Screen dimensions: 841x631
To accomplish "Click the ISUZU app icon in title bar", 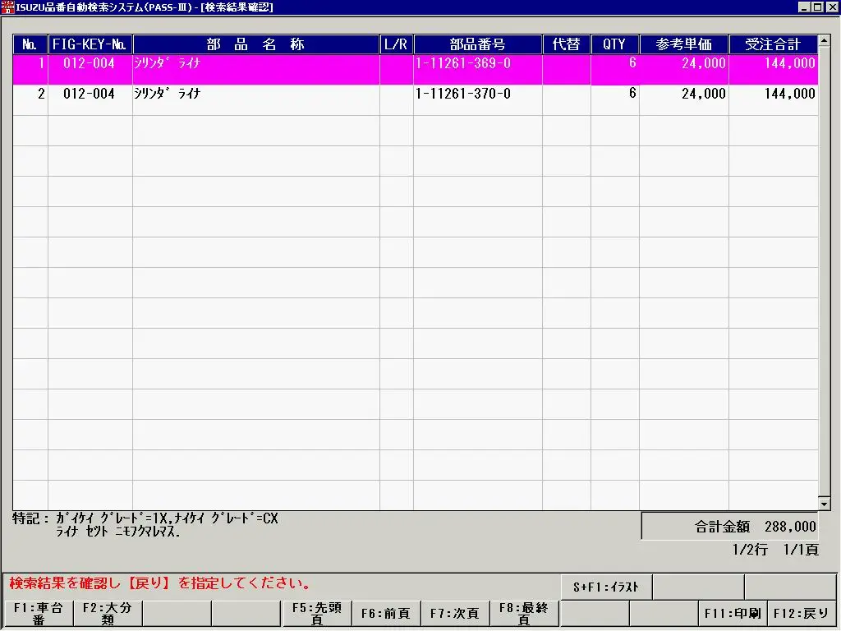I will pos(7,7).
